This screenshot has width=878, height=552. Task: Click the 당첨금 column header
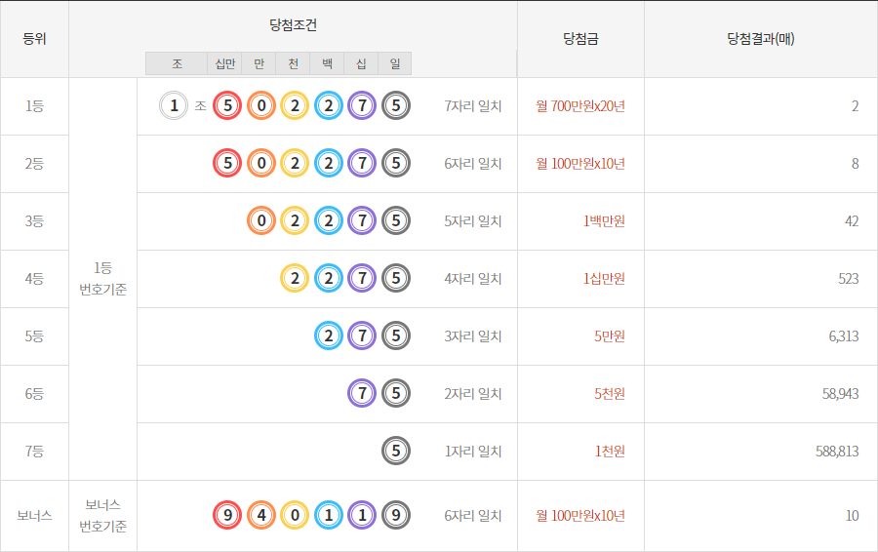(580, 39)
